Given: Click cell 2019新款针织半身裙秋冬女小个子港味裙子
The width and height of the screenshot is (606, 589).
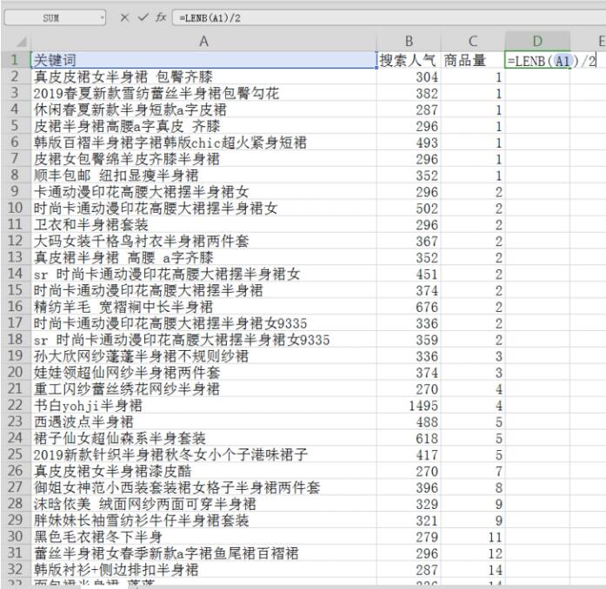Looking at the screenshot, I should (203, 454).
